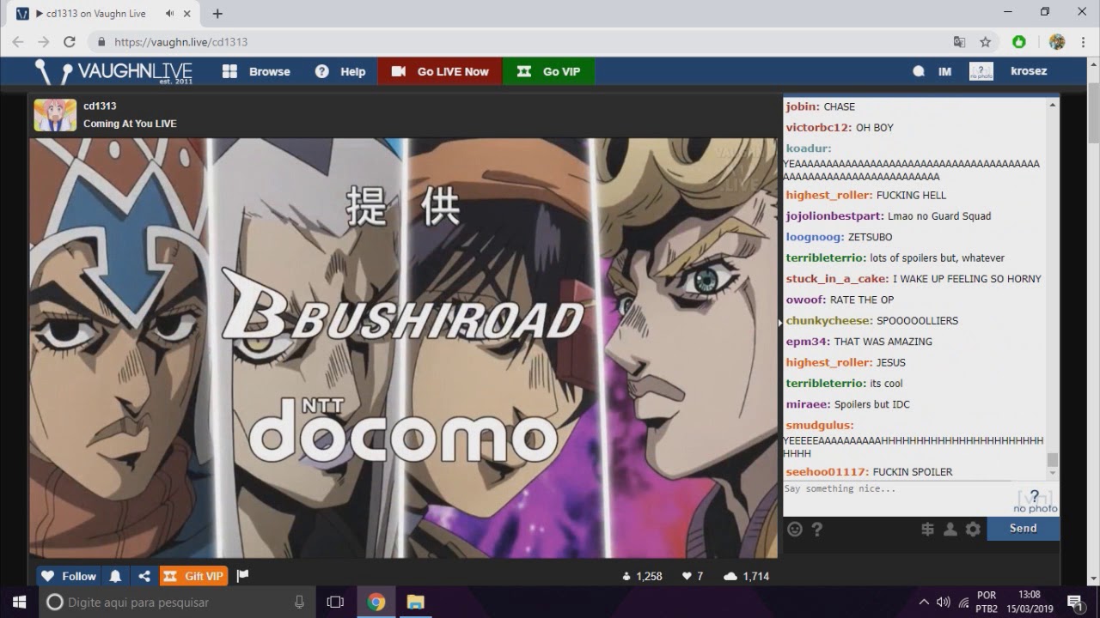
Task: Click the address bar URL
Action: pyautogui.click(x=180, y=42)
